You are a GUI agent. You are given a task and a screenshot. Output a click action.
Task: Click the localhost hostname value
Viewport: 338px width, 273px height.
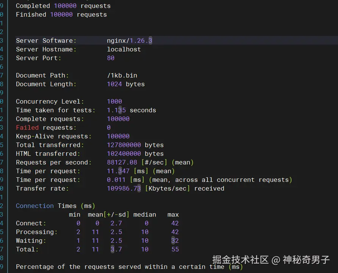(x=124, y=49)
